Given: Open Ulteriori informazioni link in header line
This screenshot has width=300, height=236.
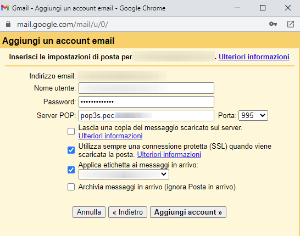Looking at the screenshot, I should click(x=254, y=57).
